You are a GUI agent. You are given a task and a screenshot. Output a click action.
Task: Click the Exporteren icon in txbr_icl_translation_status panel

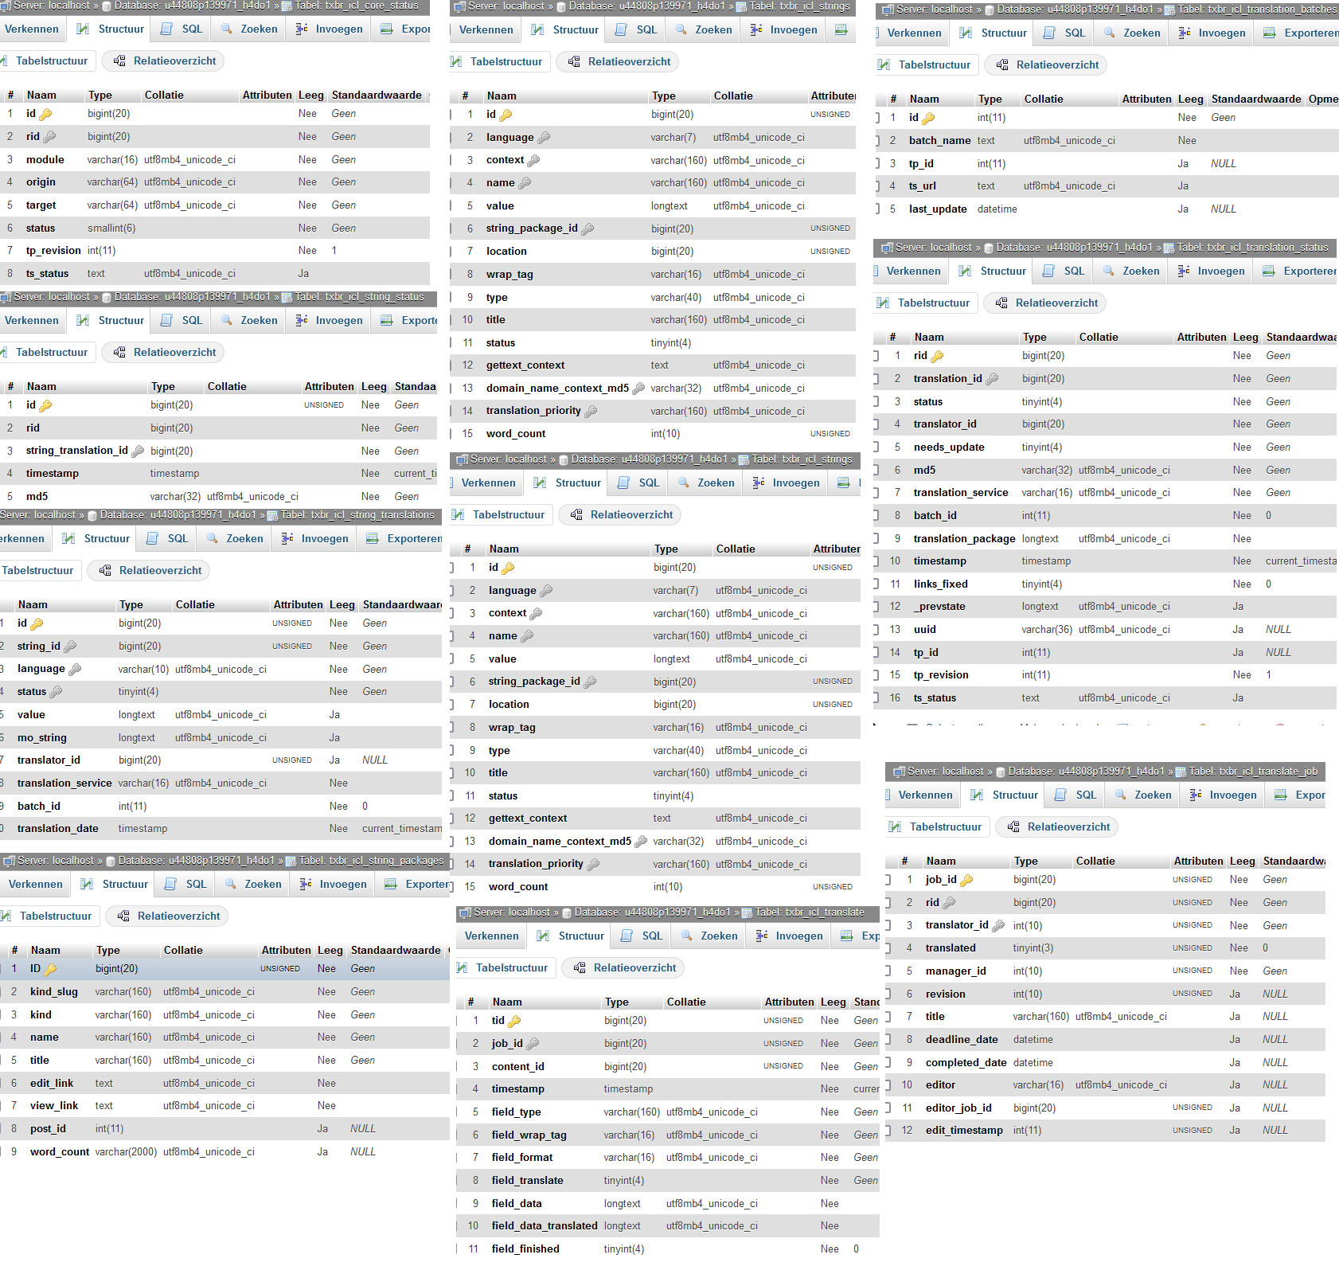point(1269,271)
